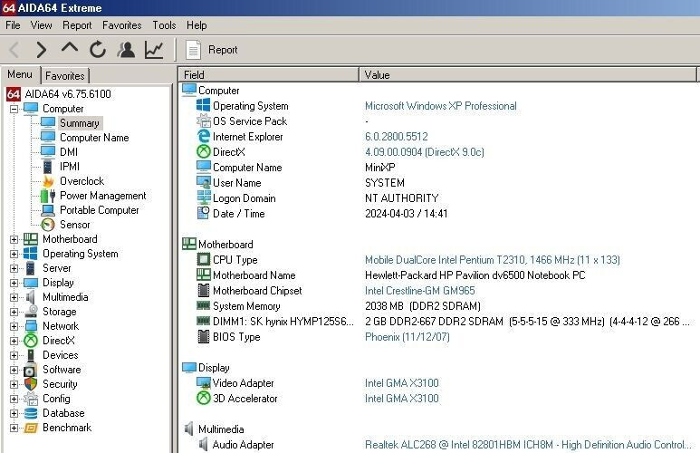The height and width of the screenshot is (453, 700).
Task: Open the File menu
Action: click(x=13, y=25)
